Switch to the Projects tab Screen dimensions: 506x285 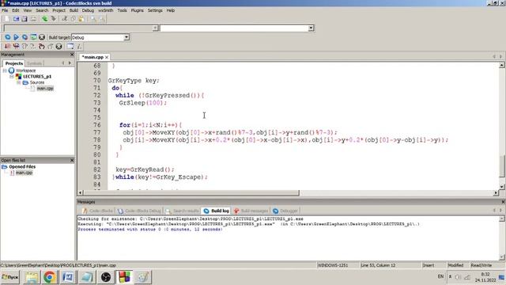(x=14, y=63)
